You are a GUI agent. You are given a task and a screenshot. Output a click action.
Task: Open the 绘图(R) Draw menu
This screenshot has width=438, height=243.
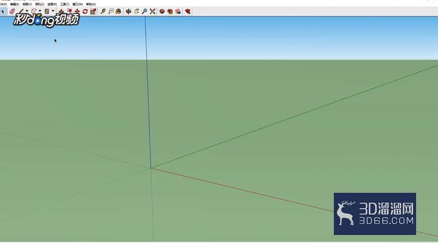click(52, 4)
